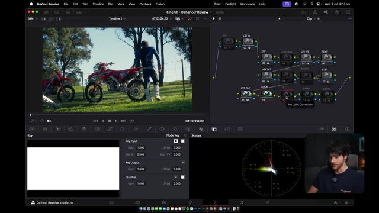Play the clip in reverse
The width and height of the screenshot is (379, 213).
[102, 121]
